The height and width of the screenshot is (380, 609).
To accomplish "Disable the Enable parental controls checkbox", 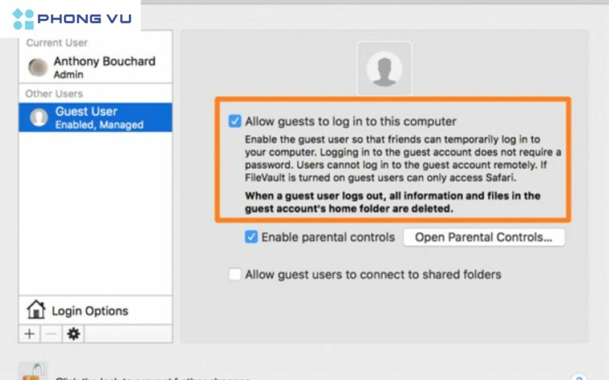I will 251,237.
